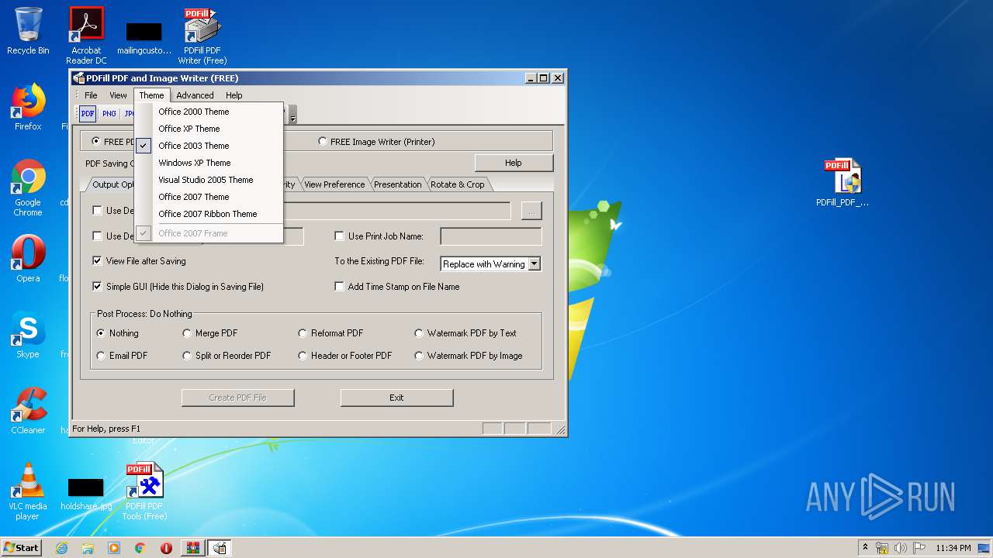Click Opera icon in the taskbar
This screenshot has height=558, width=993.
point(166,548)
